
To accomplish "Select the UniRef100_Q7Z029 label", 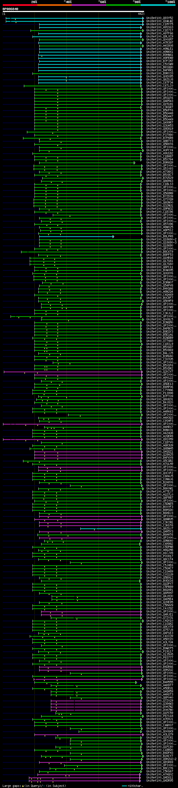I will pos(160,701).
